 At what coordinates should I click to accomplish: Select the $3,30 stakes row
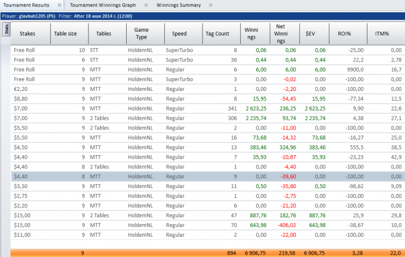point(208,186)
